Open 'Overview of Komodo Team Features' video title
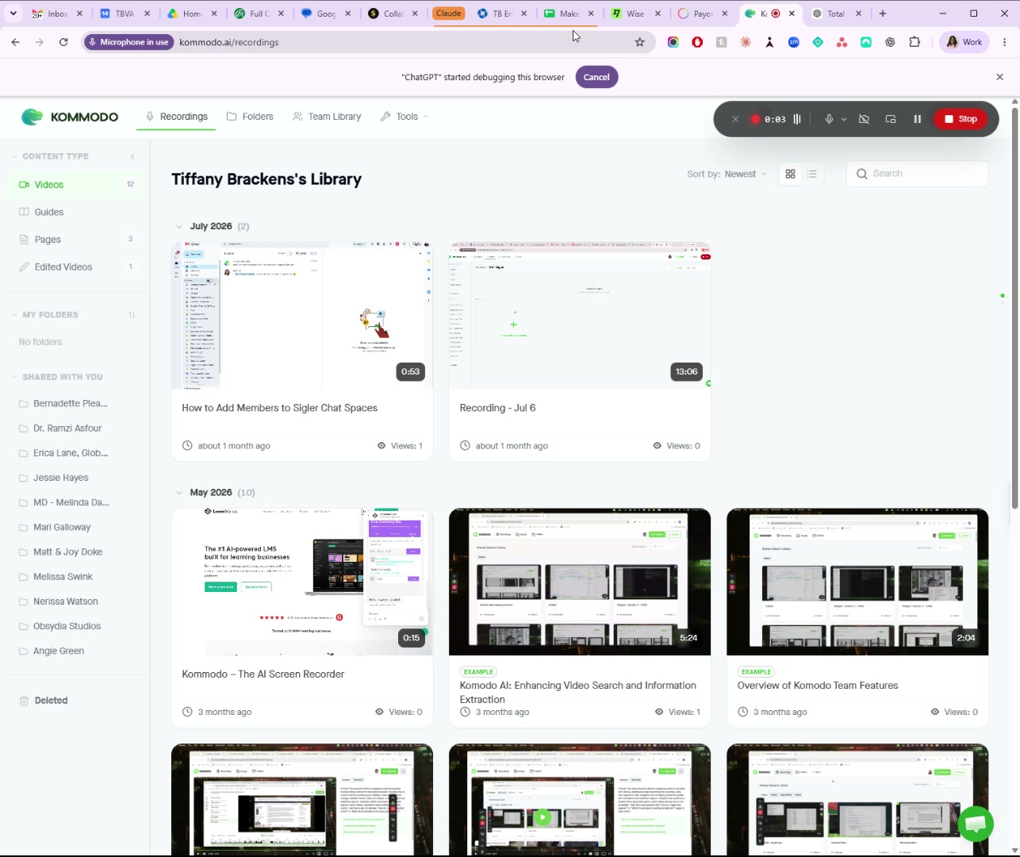 tap(818, 686)
